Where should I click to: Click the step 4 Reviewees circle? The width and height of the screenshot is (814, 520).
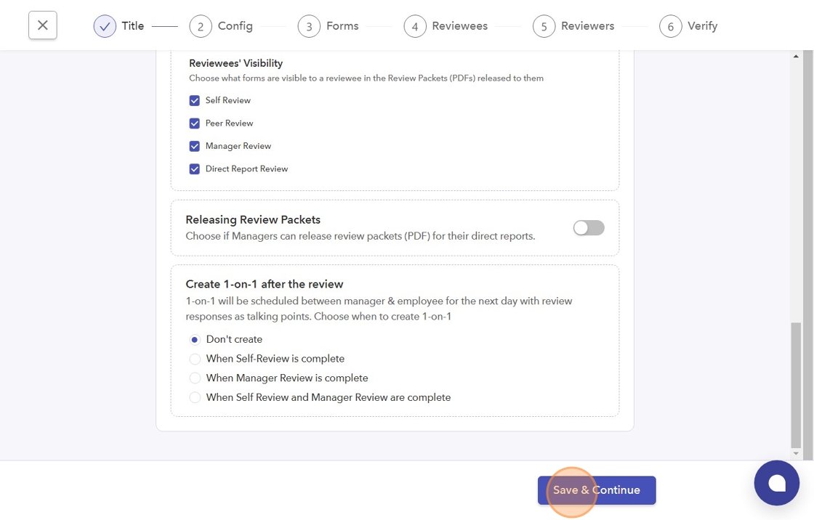[415, 27]
